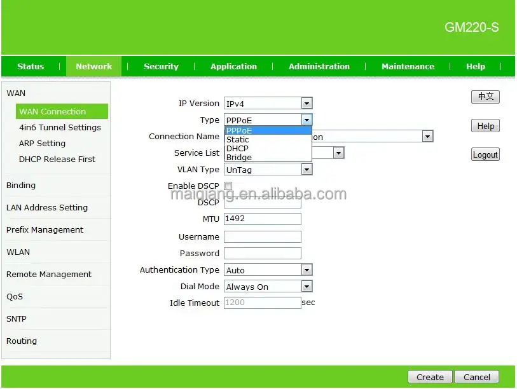Expand the Authentication Type dropdown
This screenshot has width=517, height=389.
(x=306, y=270)
